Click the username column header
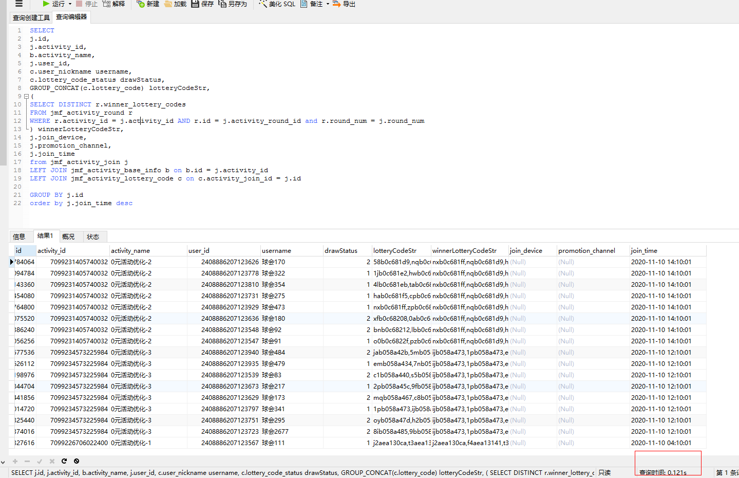739x478 pixels. click(292, 250)
